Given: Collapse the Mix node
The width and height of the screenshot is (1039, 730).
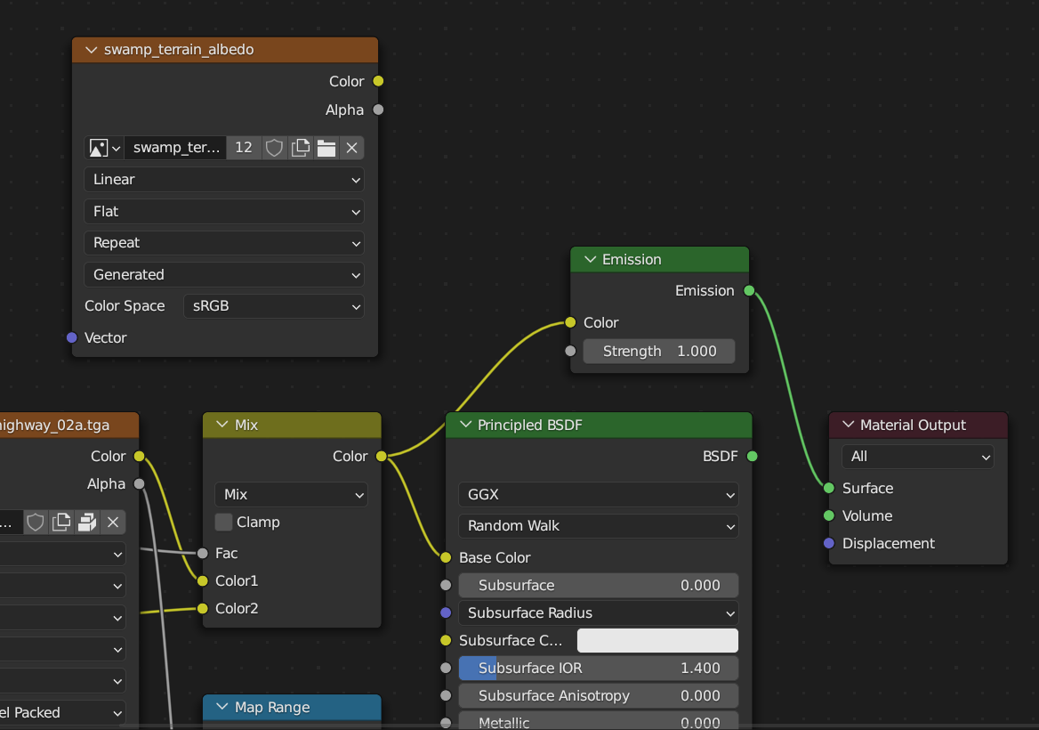Looking at the screenshot, I should [x=222, y=425].
